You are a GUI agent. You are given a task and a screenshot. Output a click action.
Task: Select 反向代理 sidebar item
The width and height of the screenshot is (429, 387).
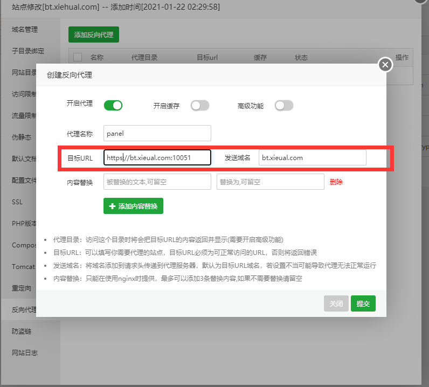(24, 310)
